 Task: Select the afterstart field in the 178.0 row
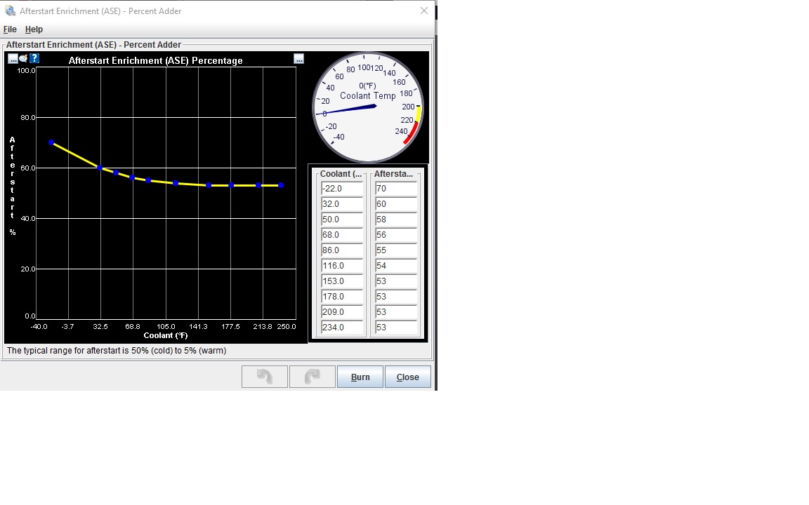click(x=396, y=297)
